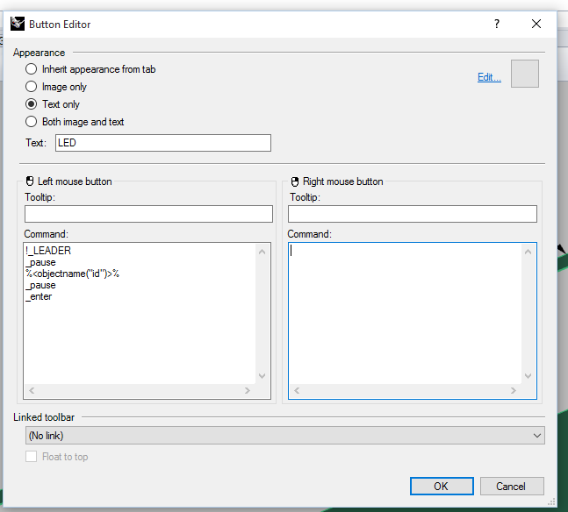Click the right mouse button Tooltip field

(x=413, y=214)
